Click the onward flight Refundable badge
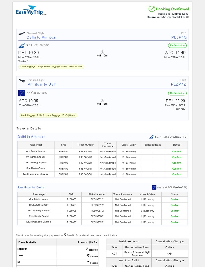Viewport: 205px width, 273px height. click(177, 46)
